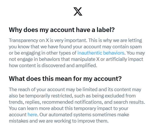The image size is (150, 134).
Task: Follow the blue "here" link
Action: click(32, 115)
